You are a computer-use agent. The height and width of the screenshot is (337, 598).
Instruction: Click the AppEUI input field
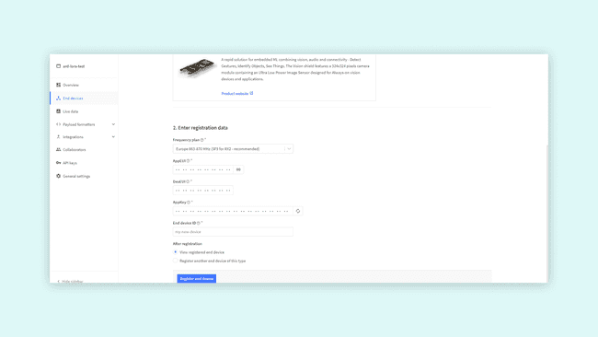[x=203, y=169]
